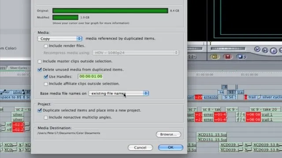Click the upper '-02:2' red sync indicator

pos(18,125)
